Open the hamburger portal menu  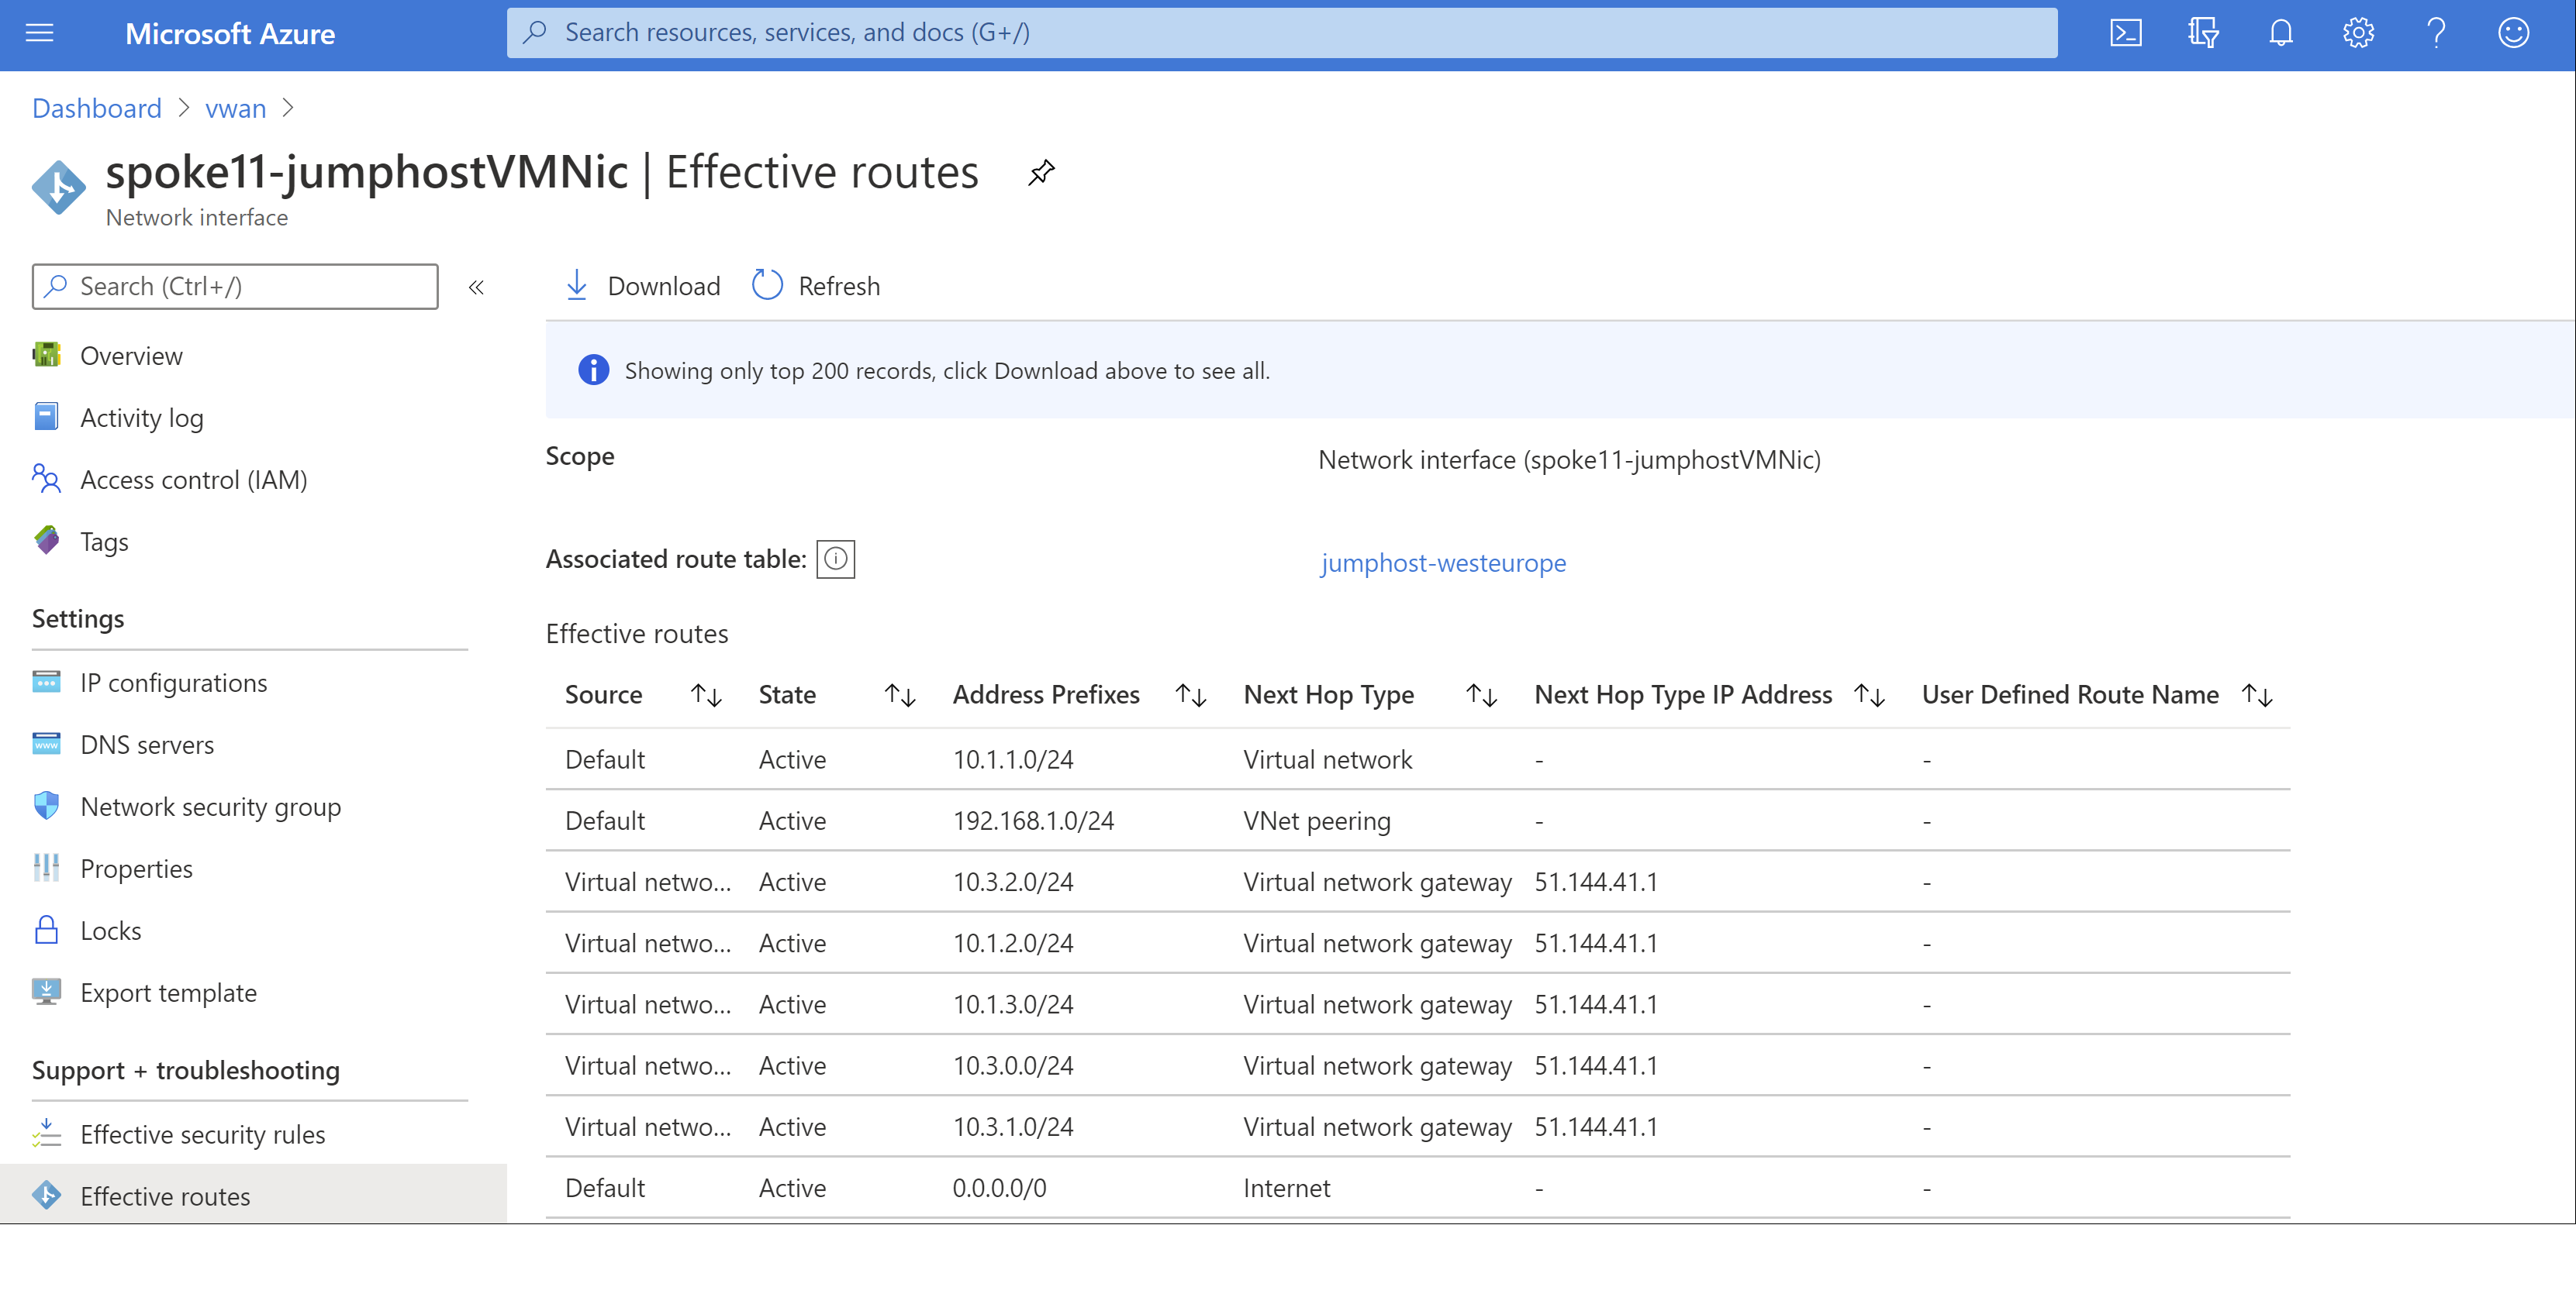tap(39, 33)
